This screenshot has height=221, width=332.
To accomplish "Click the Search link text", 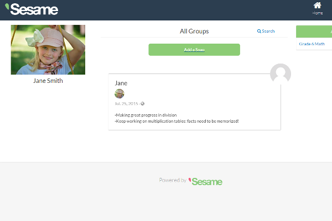I will (x=268, y=31).
